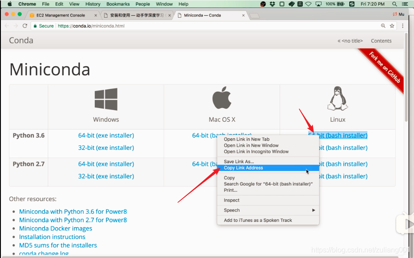
Task: Click the Linux penguin icon
Action: (338, 98)
